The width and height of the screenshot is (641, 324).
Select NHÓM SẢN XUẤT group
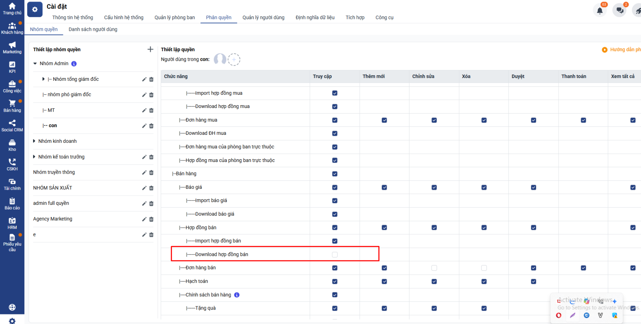(x=52, y=188)
